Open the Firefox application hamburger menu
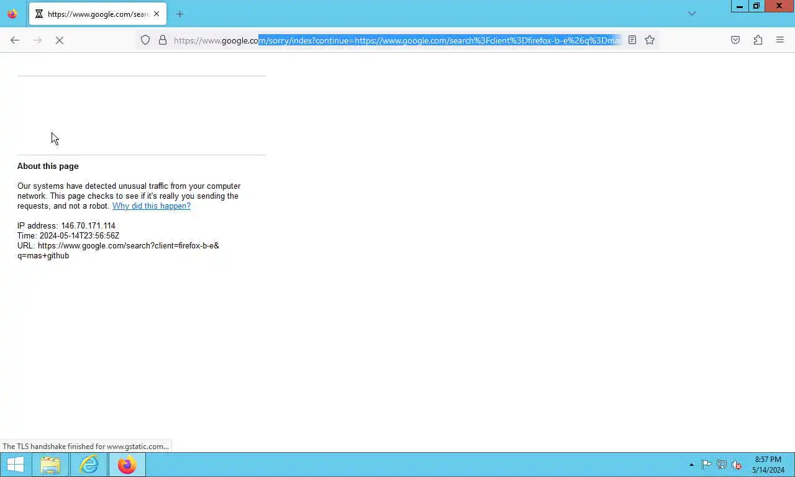 point(780,40)
